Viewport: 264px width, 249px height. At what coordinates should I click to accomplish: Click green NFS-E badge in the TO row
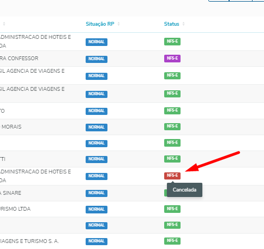[x=172, y=111]
